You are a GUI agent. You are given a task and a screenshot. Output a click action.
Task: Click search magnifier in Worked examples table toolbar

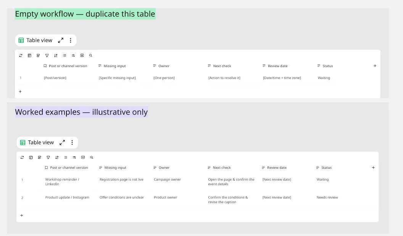click(92, 157)
